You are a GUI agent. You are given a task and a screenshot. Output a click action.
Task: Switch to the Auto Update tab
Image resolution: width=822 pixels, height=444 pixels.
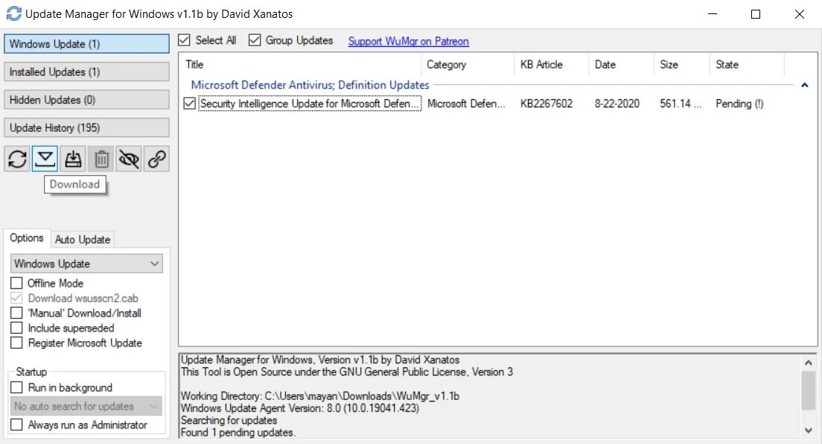point(83,239)
